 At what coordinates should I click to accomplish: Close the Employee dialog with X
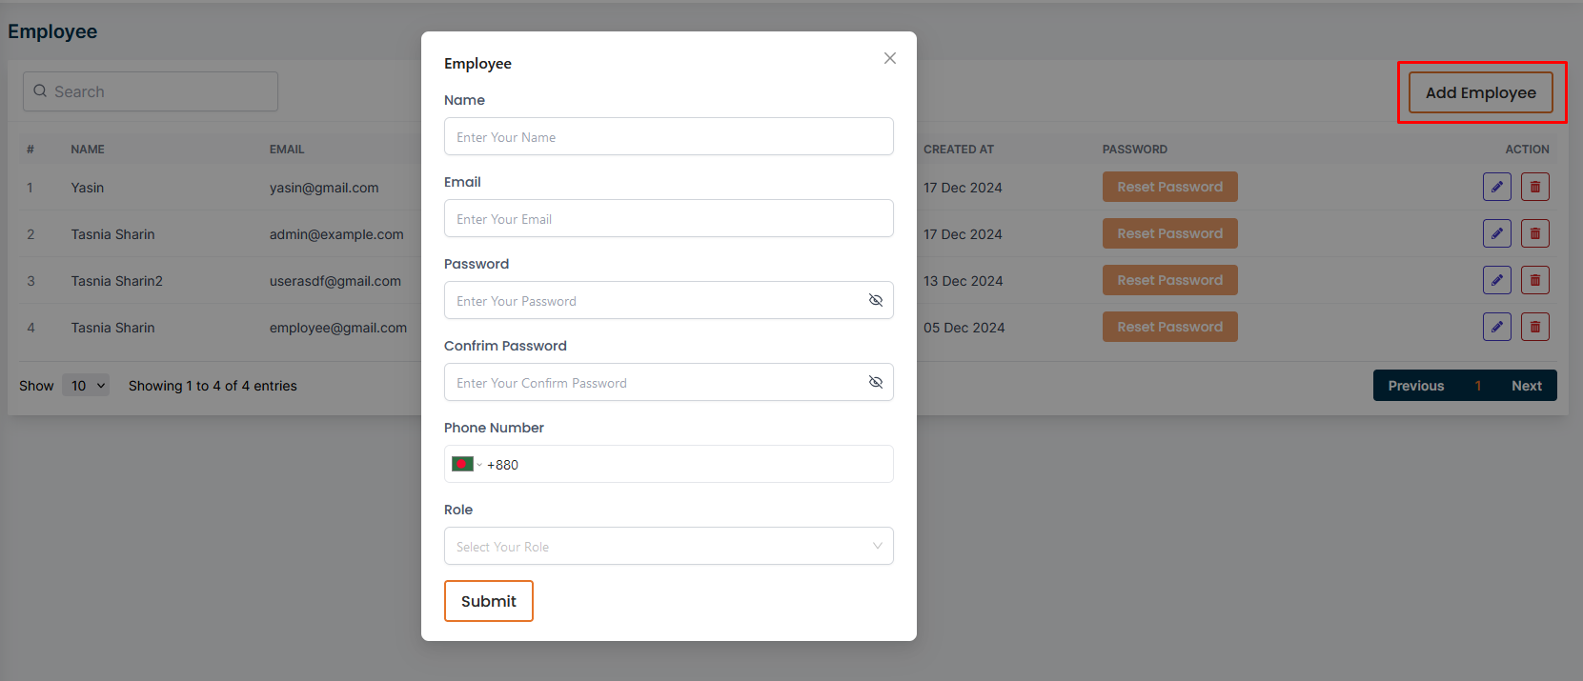click(889, 58)
